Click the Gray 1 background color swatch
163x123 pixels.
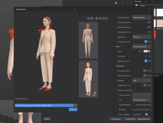(x=146, y=51)
